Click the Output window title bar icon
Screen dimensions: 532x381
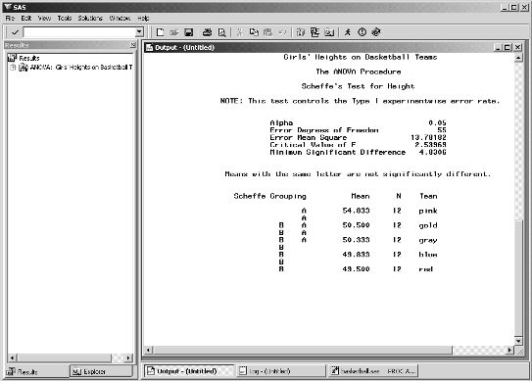(149, 47)
